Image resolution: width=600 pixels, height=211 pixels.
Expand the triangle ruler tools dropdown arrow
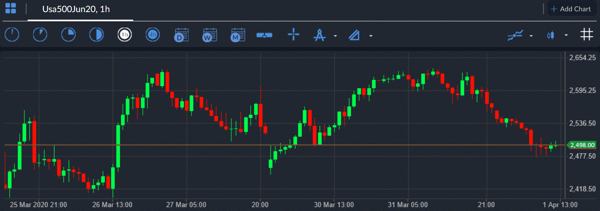tap(371, 36)
